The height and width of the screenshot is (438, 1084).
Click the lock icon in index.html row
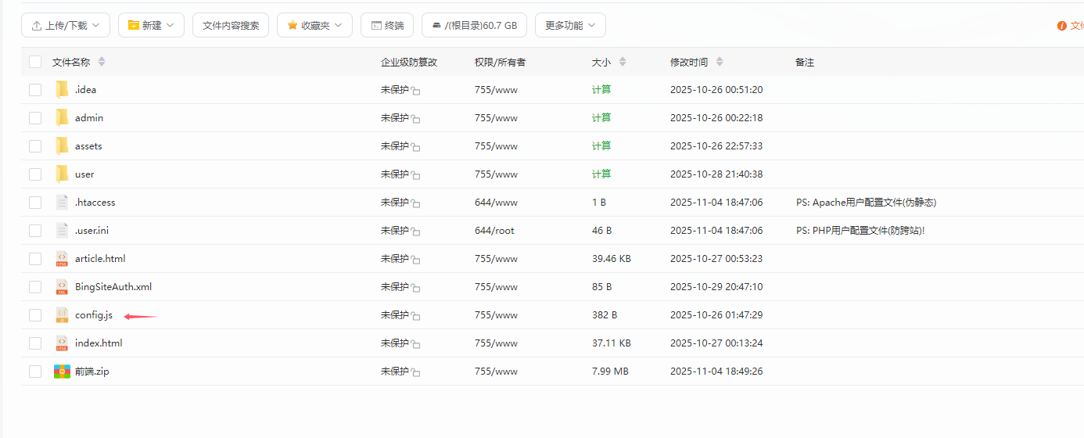coord(415,345)
